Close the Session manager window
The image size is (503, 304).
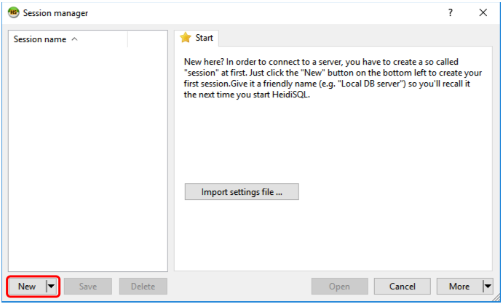click(x=483, y=12)
